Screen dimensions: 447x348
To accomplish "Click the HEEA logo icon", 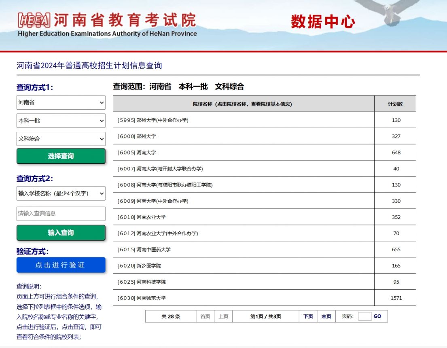I will pos(34,20).
